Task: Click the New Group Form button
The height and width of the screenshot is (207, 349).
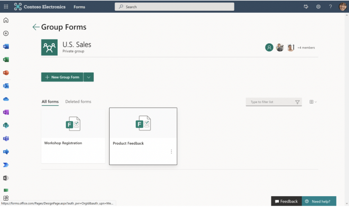Action: pos(62,77)
